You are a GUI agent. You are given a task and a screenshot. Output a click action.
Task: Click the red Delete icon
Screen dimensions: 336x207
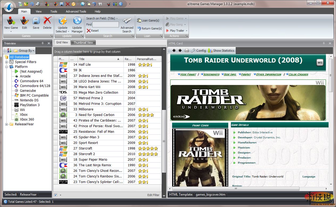tap(47, 21)
